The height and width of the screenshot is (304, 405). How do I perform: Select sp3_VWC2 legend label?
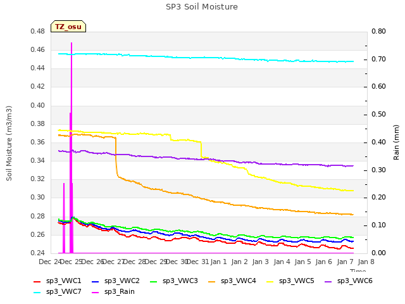(122, 281)
